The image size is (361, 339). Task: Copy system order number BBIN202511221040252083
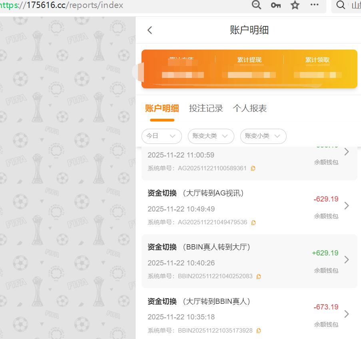click(259, 276)
